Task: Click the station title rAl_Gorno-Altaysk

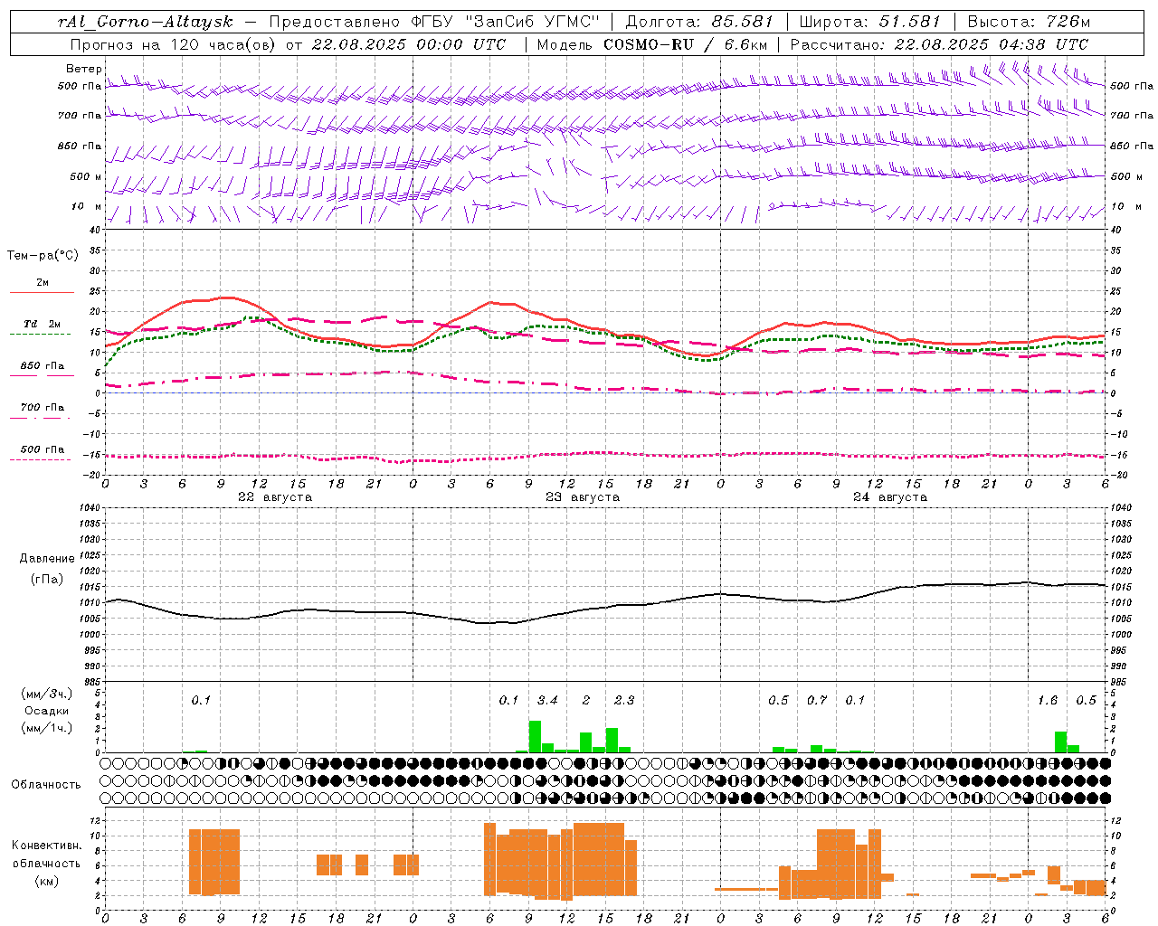Action: tap(146, 22)
